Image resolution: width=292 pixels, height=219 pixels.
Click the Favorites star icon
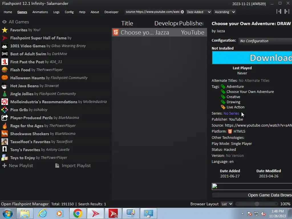point(5,30)
